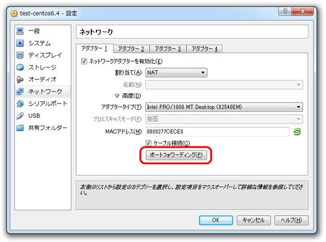Select 一般 category text in sidebar
The height and width of the screenshot is (242, 326).
pyautogui.click(x=34, y=31)
